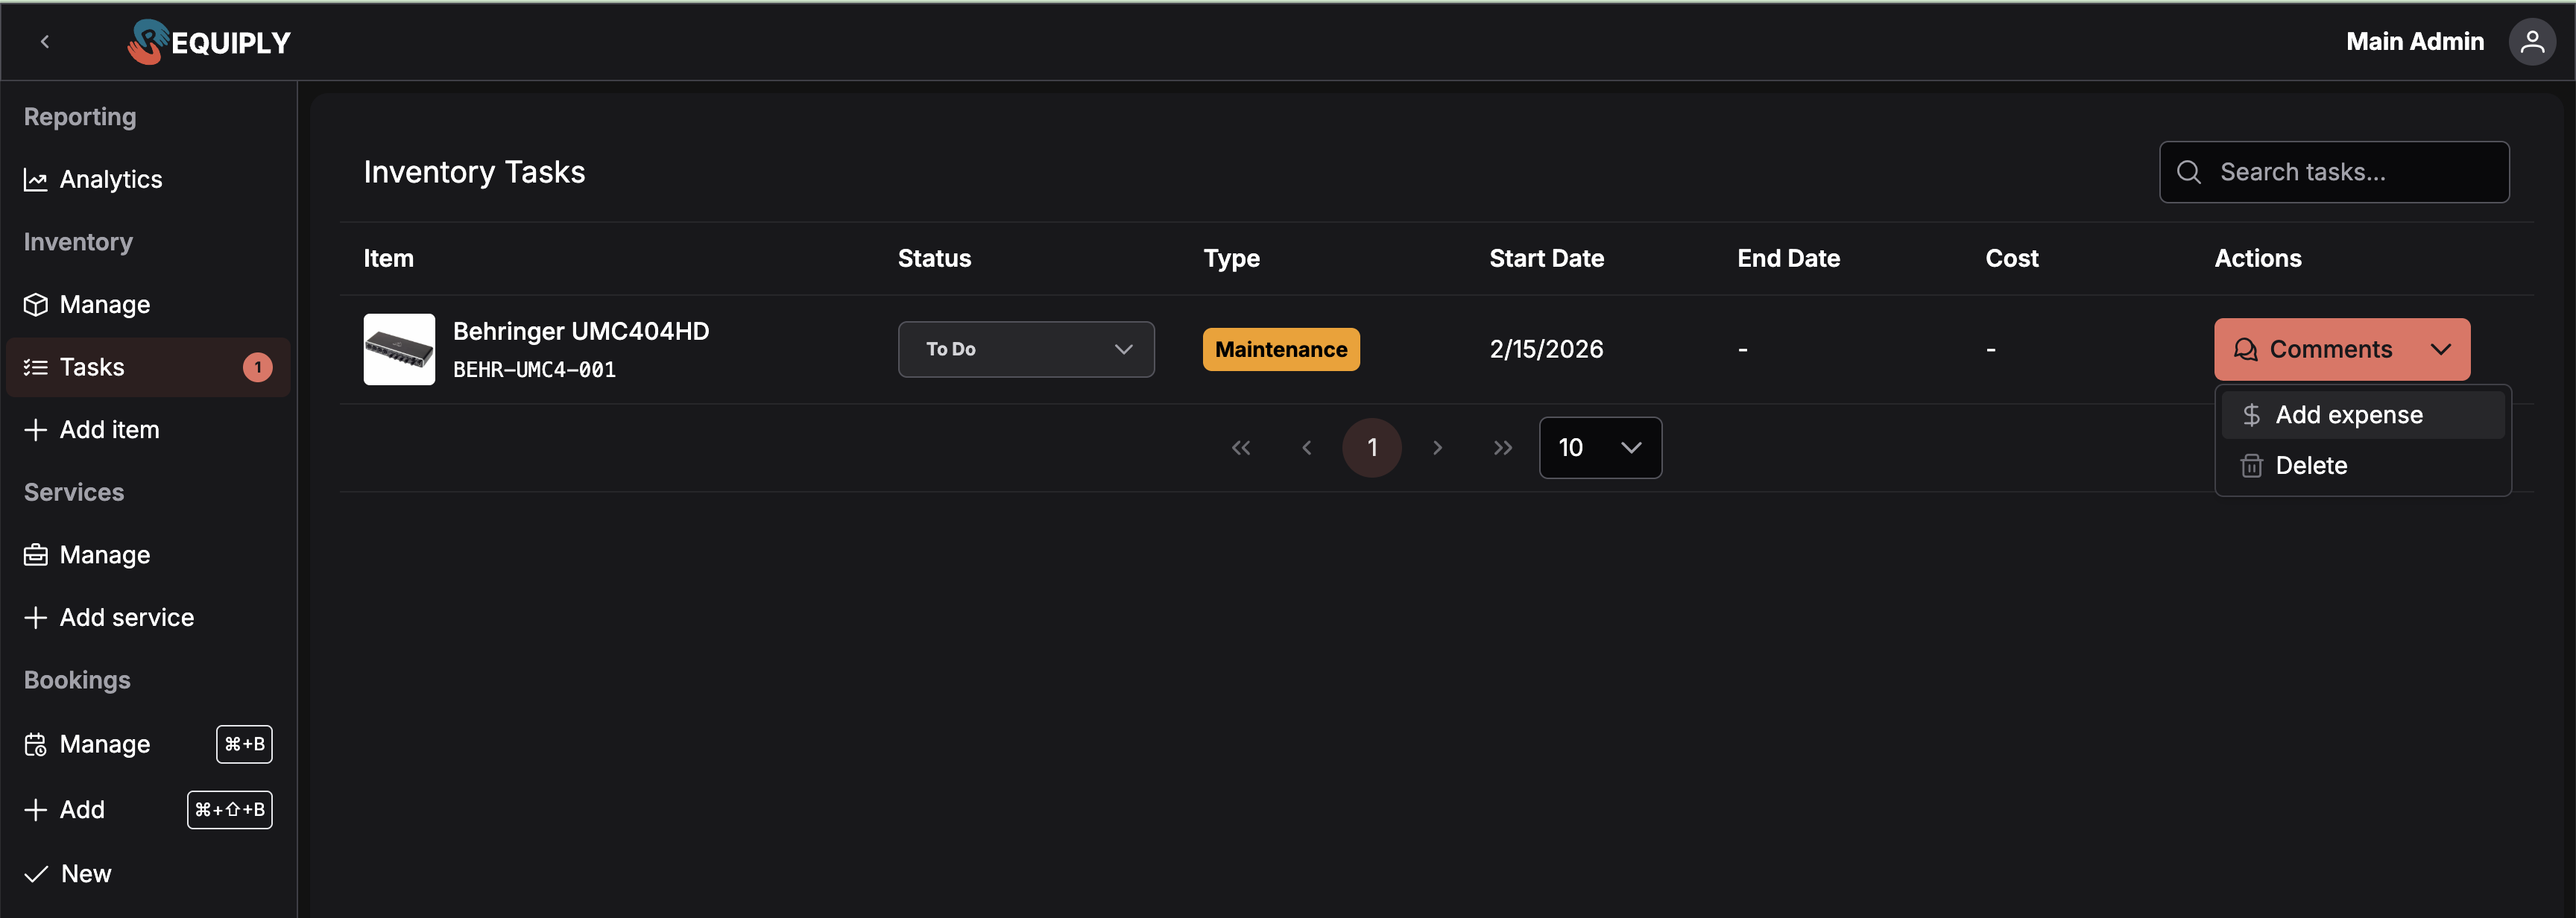The width and height of the screenshot is (2576, 918).
Task: Click the Analytics chart icon in sidebar
Action: pos(36,180)
